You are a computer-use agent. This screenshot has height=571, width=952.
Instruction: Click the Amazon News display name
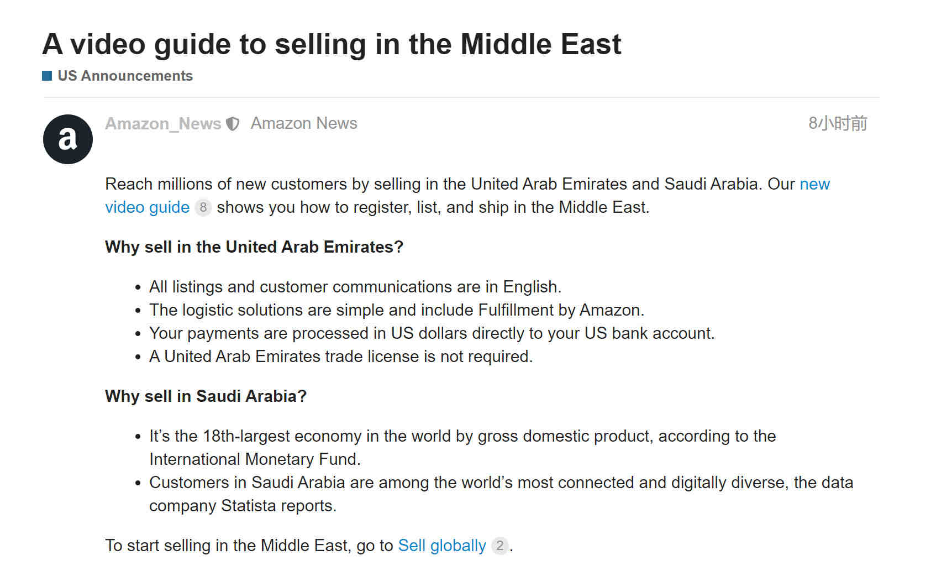tap(304, 123)
